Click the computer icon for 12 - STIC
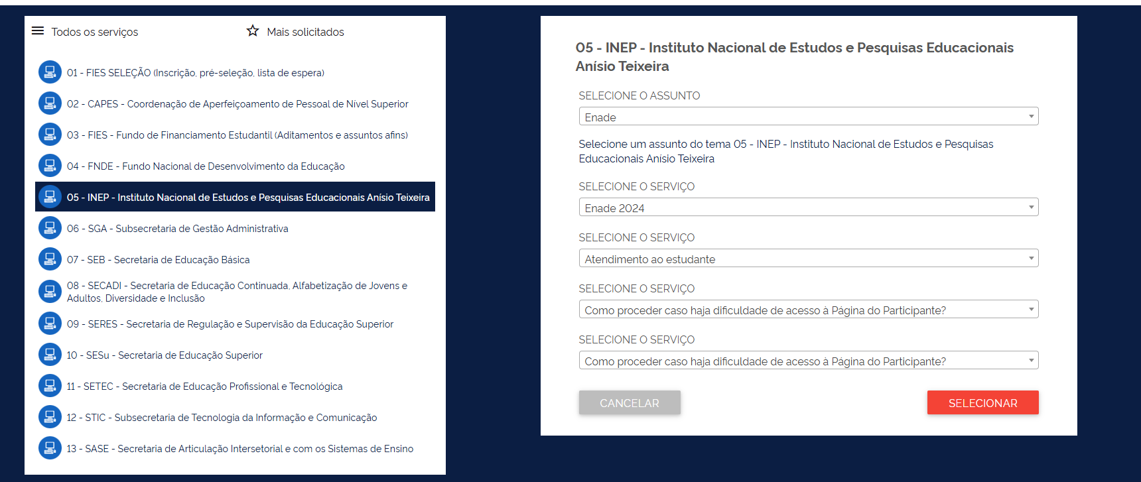The width and height of the screenshot is (1141, 482). (50, 417)
